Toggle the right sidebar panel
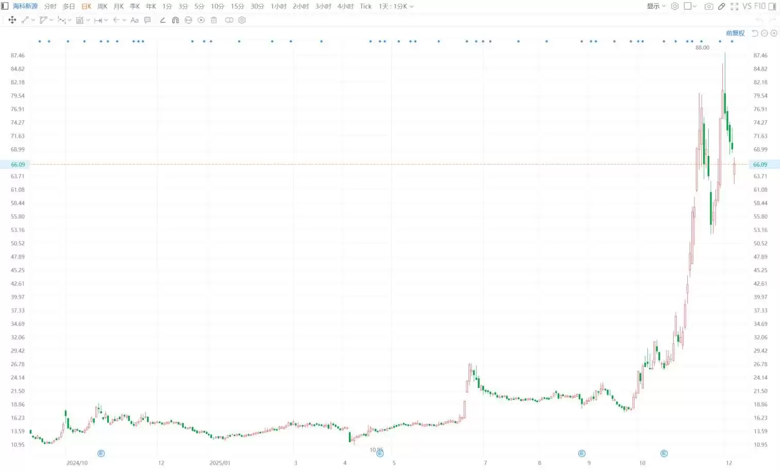Screen dimensions: 780x472 [x=772, y=6]
